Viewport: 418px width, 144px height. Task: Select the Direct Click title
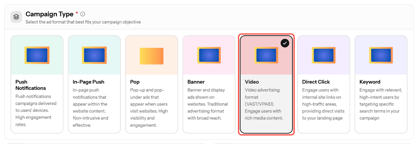(x=316, y=82)
